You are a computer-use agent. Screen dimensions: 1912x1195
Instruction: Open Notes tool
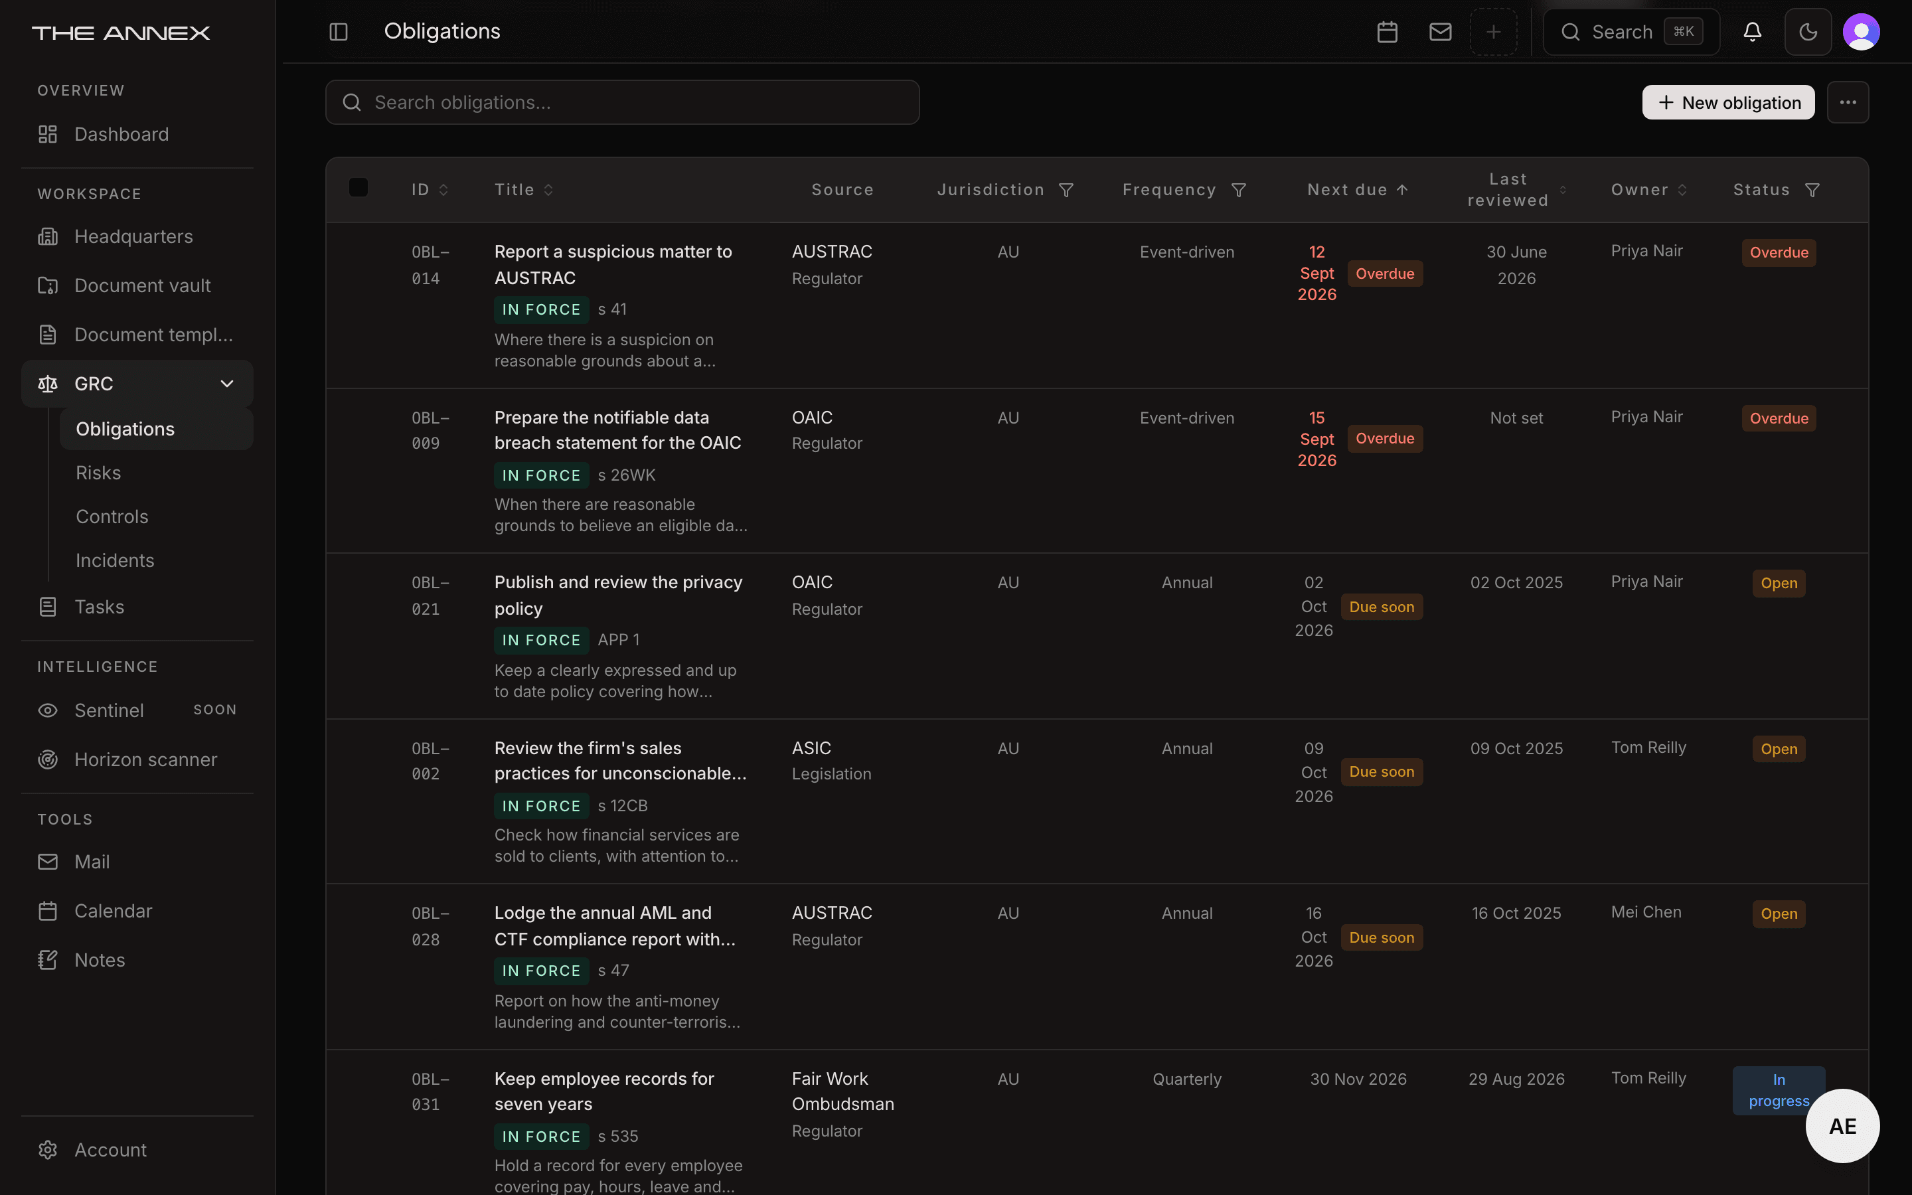tap(137, 959)
